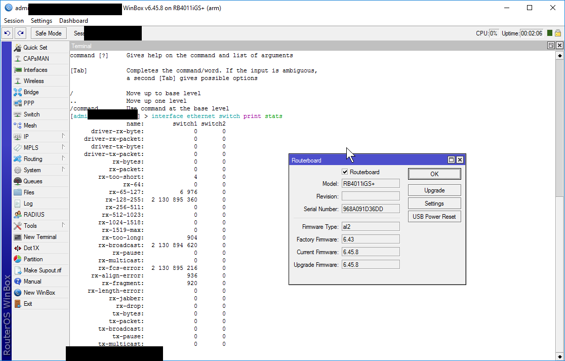
Task: Close the Routerboard dialog
Action: (460, 160)
